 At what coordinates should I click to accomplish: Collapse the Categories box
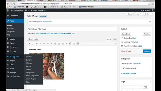[x=150, y=59]
